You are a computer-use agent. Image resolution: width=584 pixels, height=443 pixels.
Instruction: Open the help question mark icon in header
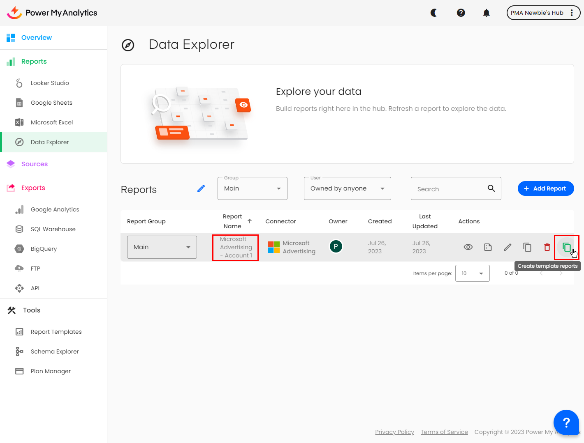[x=461, y=13]
